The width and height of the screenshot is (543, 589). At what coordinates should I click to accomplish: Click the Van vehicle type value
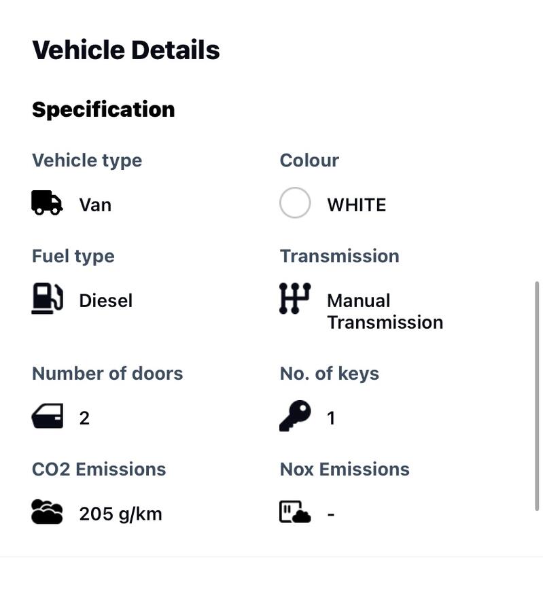(95, 205)
